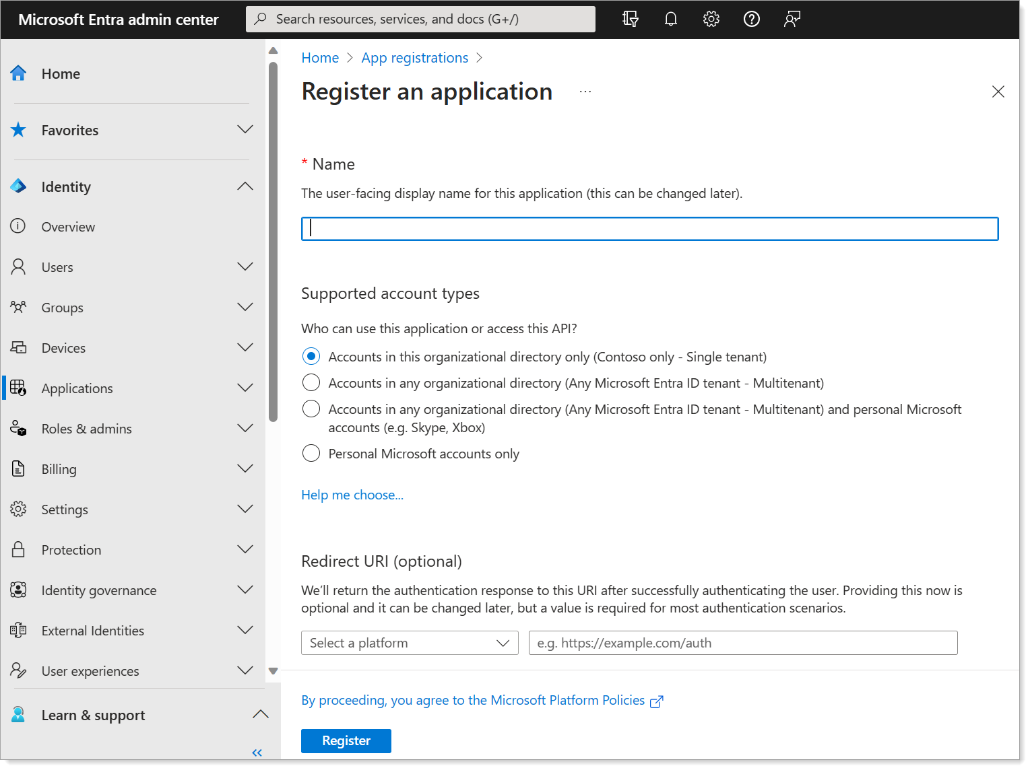The image size is (1030, 770).
Task: Select single tenant Contoso only option
Action: tap(311, 356)
